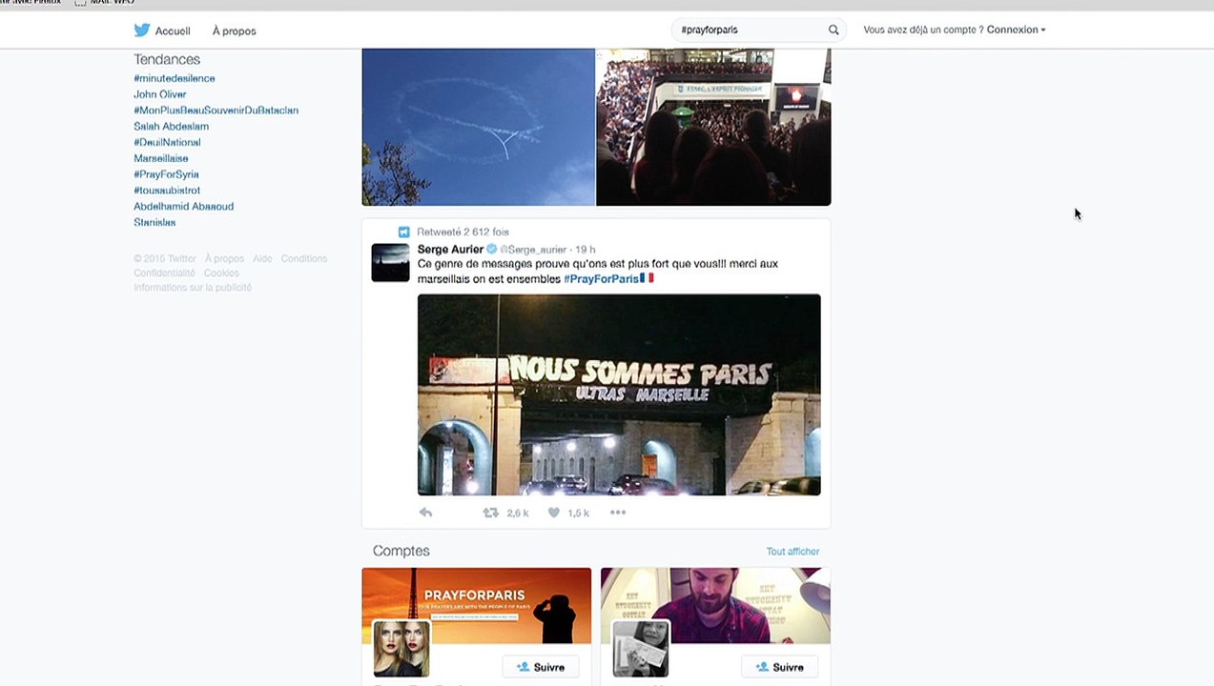The height and width of the screenshot is (686, 1214).
Task: Click the Twitter bird logo
Action: pos(142,30)
